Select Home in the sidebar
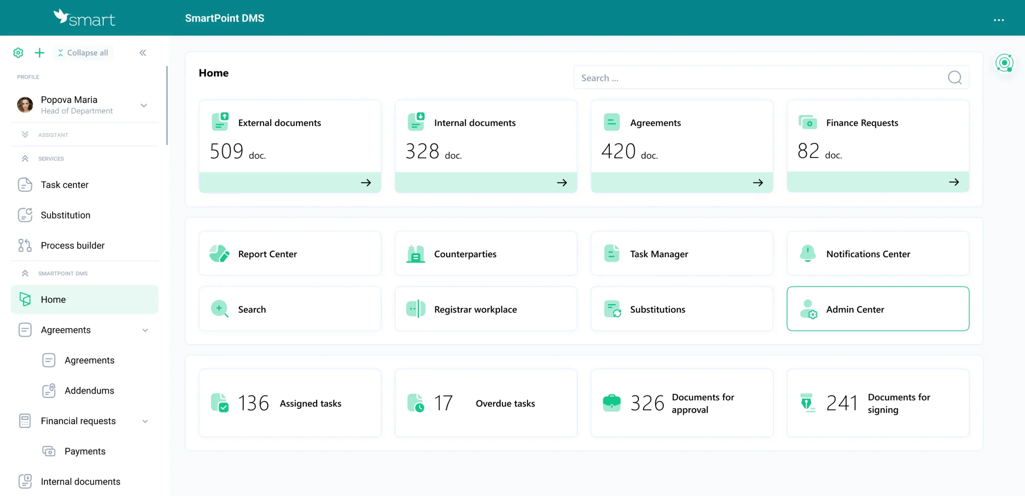 pyautogui.click(x=53, y=299)
